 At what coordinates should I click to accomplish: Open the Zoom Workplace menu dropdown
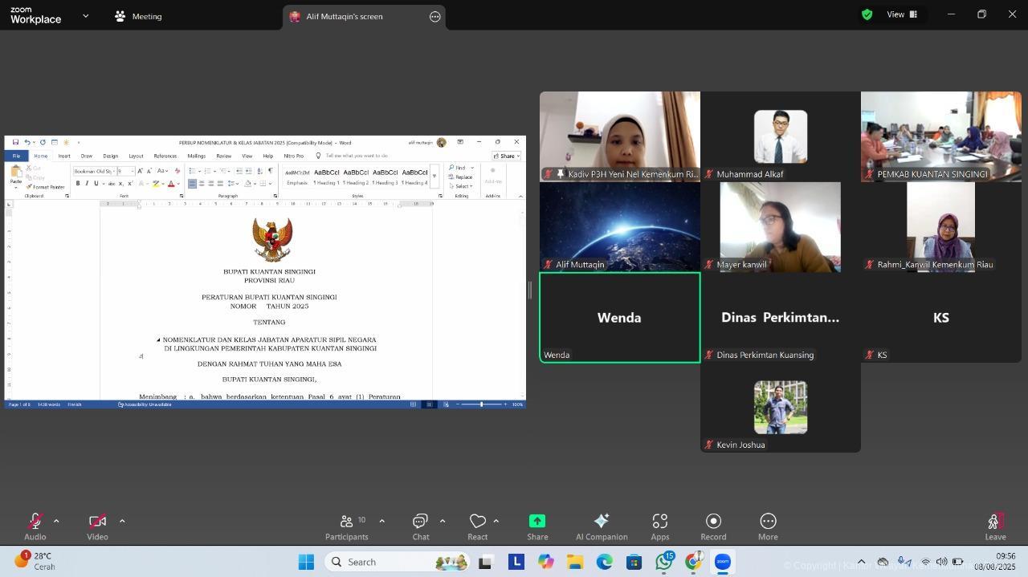(86, 16)
